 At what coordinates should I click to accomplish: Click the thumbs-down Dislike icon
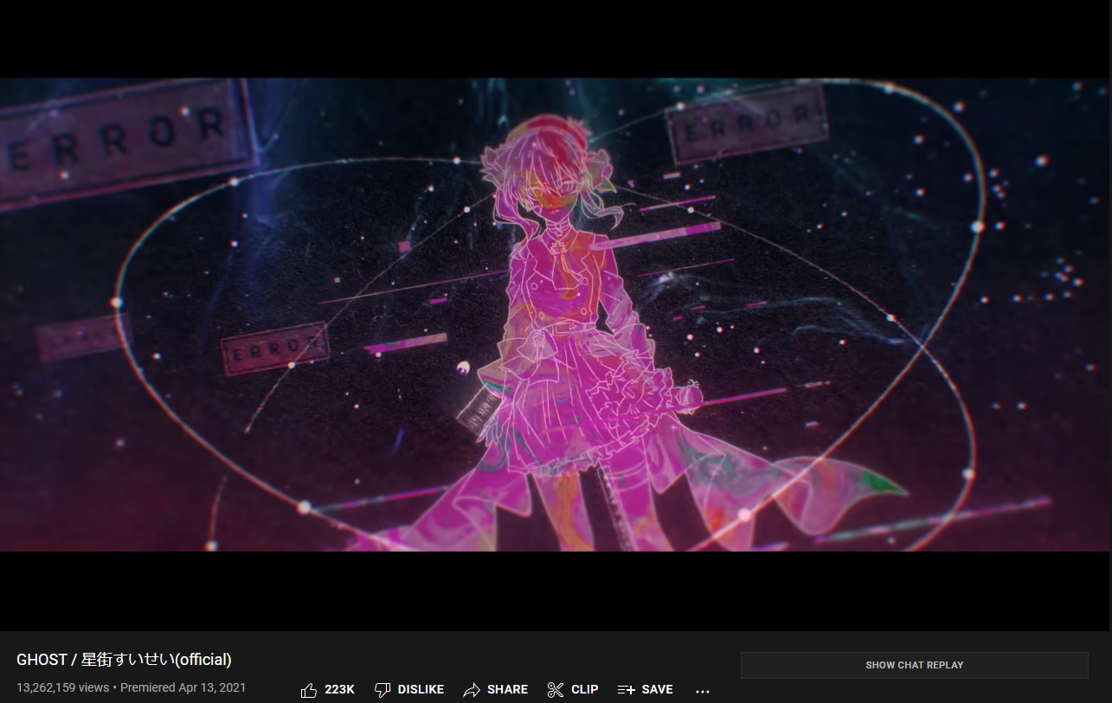[x=382, y=690]
